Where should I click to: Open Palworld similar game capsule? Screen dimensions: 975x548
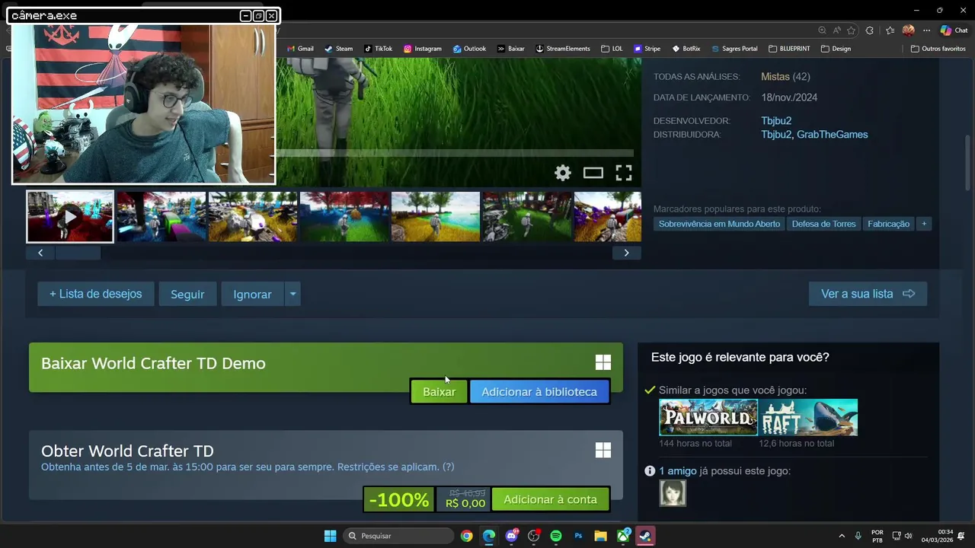708,417
